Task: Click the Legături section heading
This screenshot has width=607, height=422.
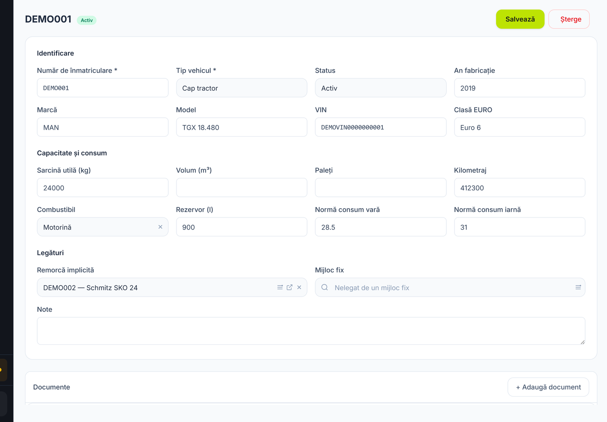Action: (x=50, y=253)
